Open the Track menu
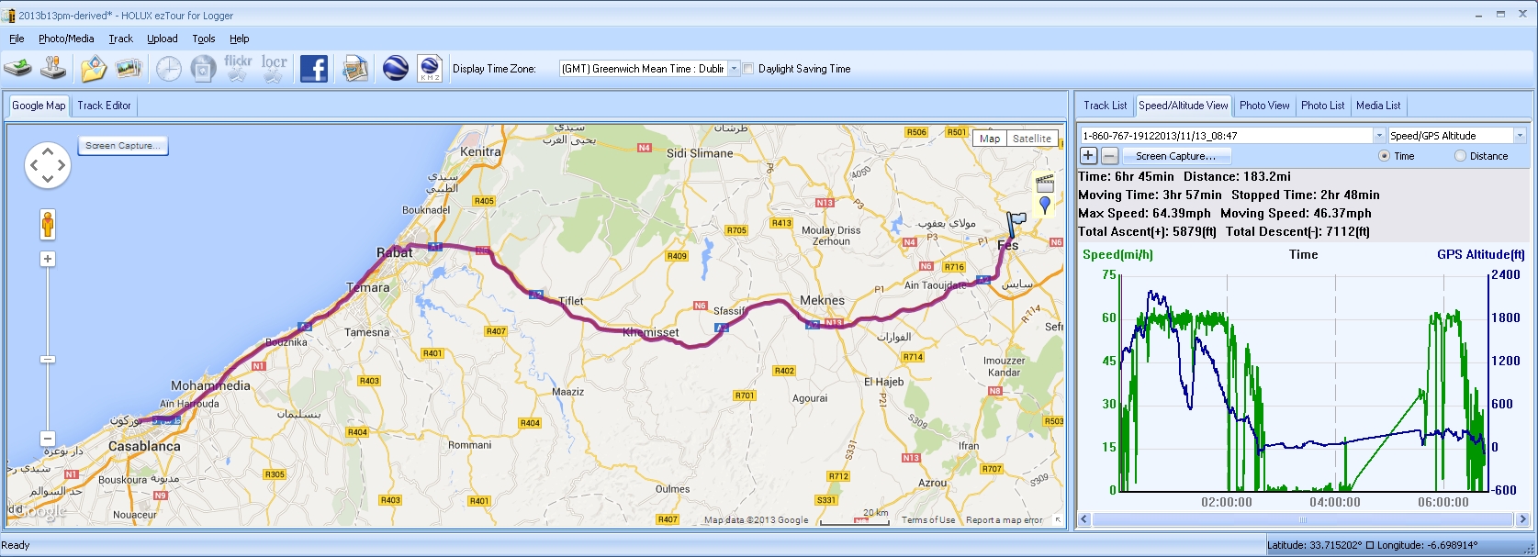The height and width of the screenshot is (557, 1538). coord(120,39)
